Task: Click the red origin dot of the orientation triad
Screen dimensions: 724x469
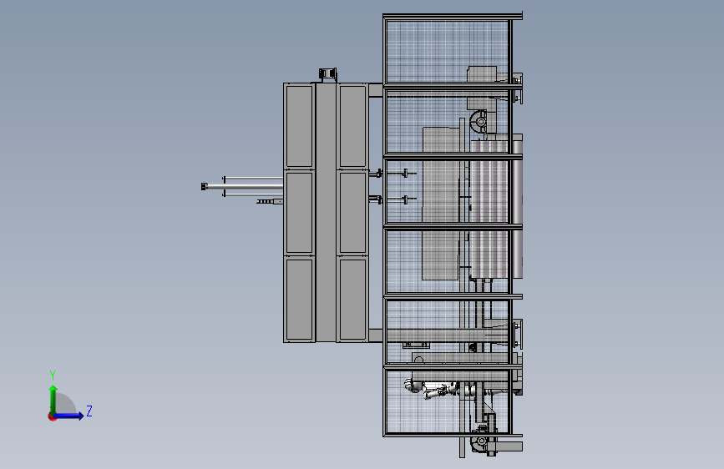Action: click(52, 416)
